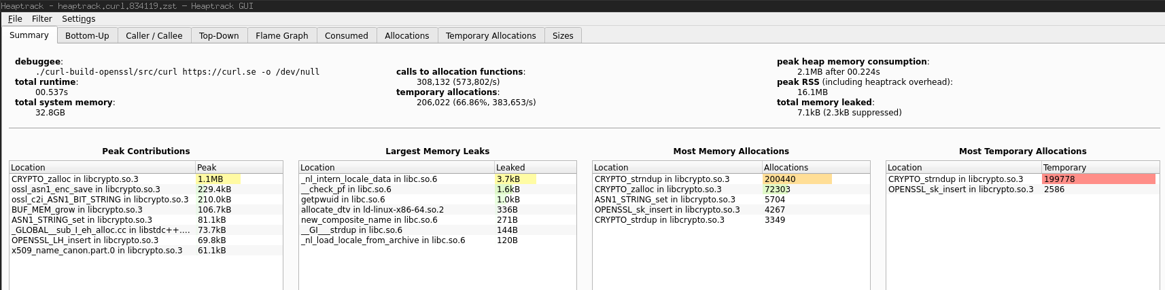Open the Allocations tab
1165x290 pixels.
click(x=406, y=36)
